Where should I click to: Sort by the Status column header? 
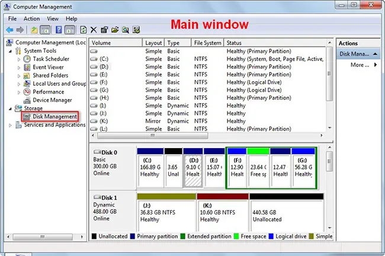tap(275, 43)
